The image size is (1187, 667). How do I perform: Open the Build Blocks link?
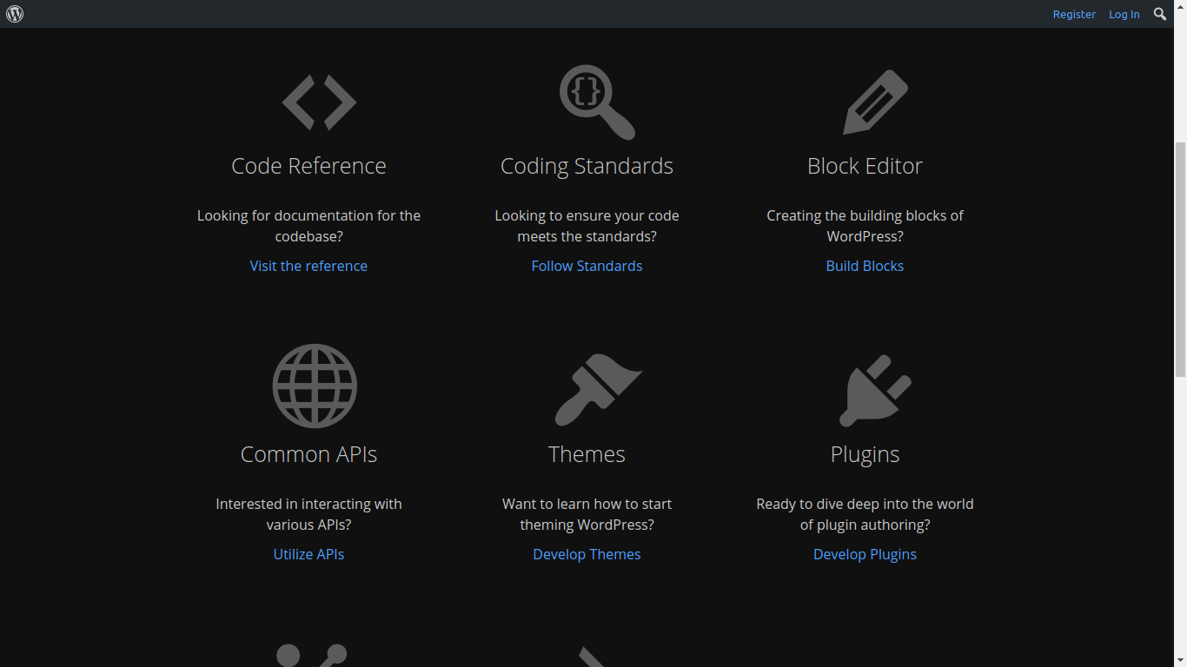865,266
